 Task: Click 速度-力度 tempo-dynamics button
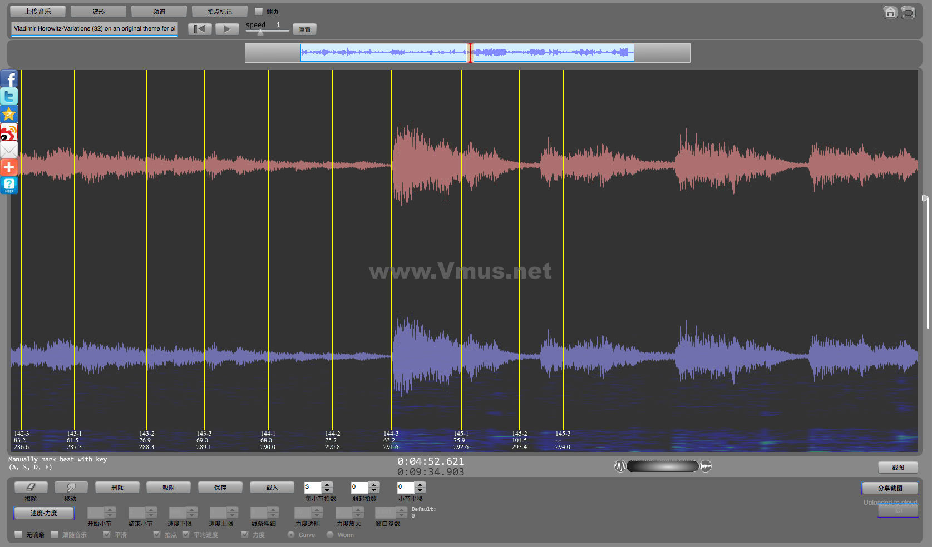point(43,513)
